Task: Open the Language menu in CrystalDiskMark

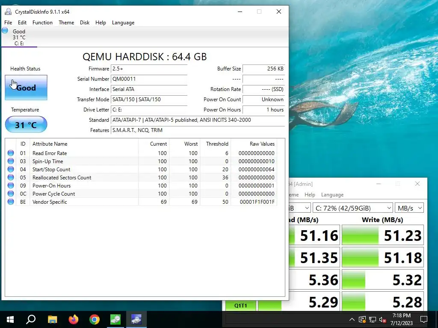Action: [x=332, y=195]
